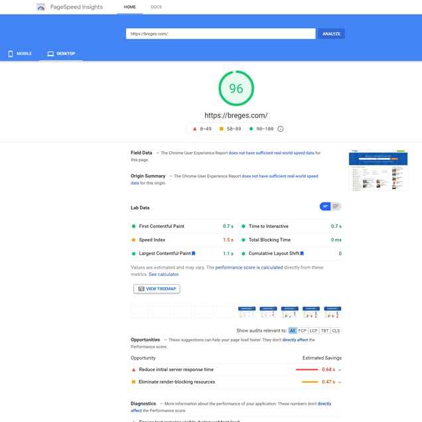Screen dimensions: 422x422
Task: Click the orange square next to render-blocking resources
Action: coord(133,382)
